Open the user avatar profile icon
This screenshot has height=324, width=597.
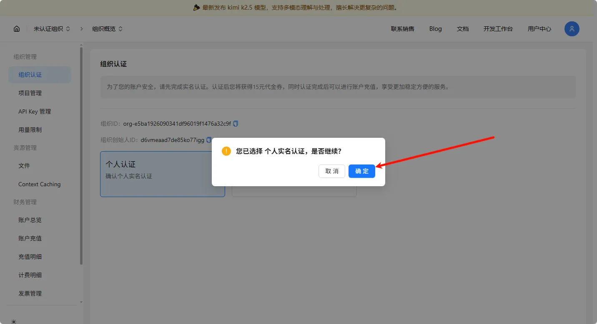(572, 29)
